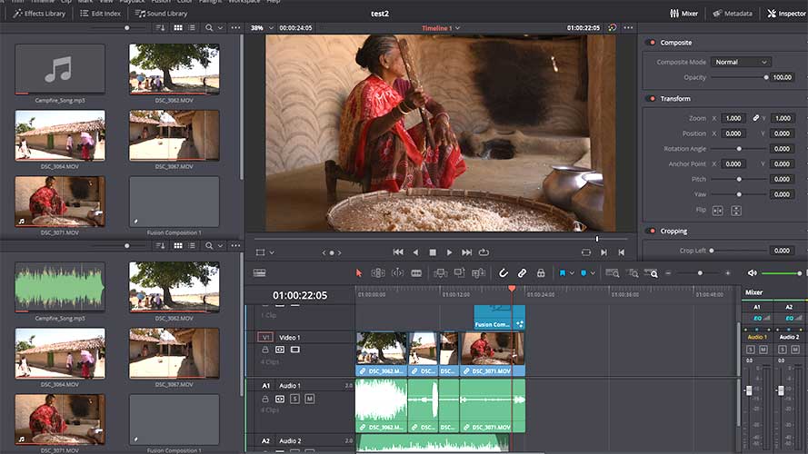
Task: Click the Overwrite clip edit icon
Action: pos(459,272)
